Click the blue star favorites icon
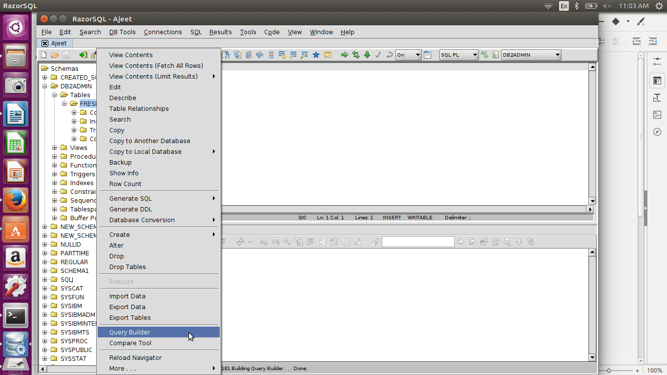 coord(316,55)
